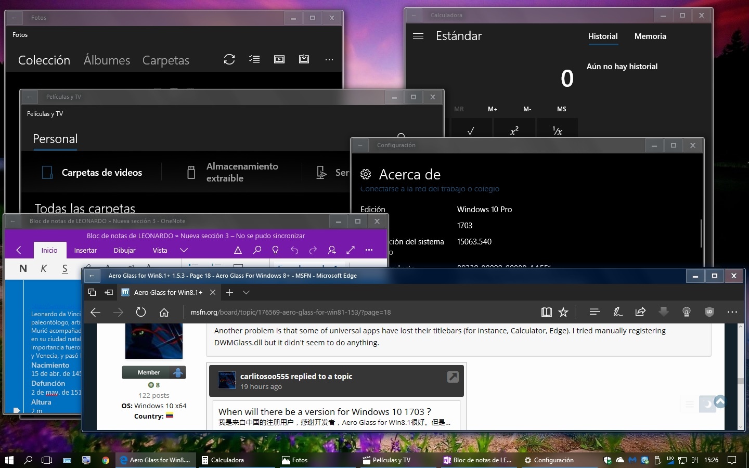Select the square root function in Calculadora
This screenshot has width=749, height=468.
471,131
